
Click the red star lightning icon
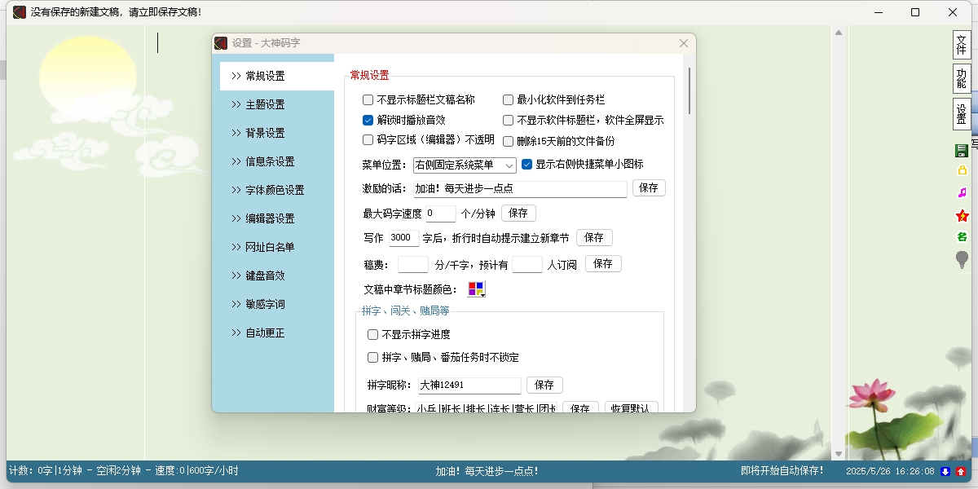pyautogui.click(x=962, y=216)
